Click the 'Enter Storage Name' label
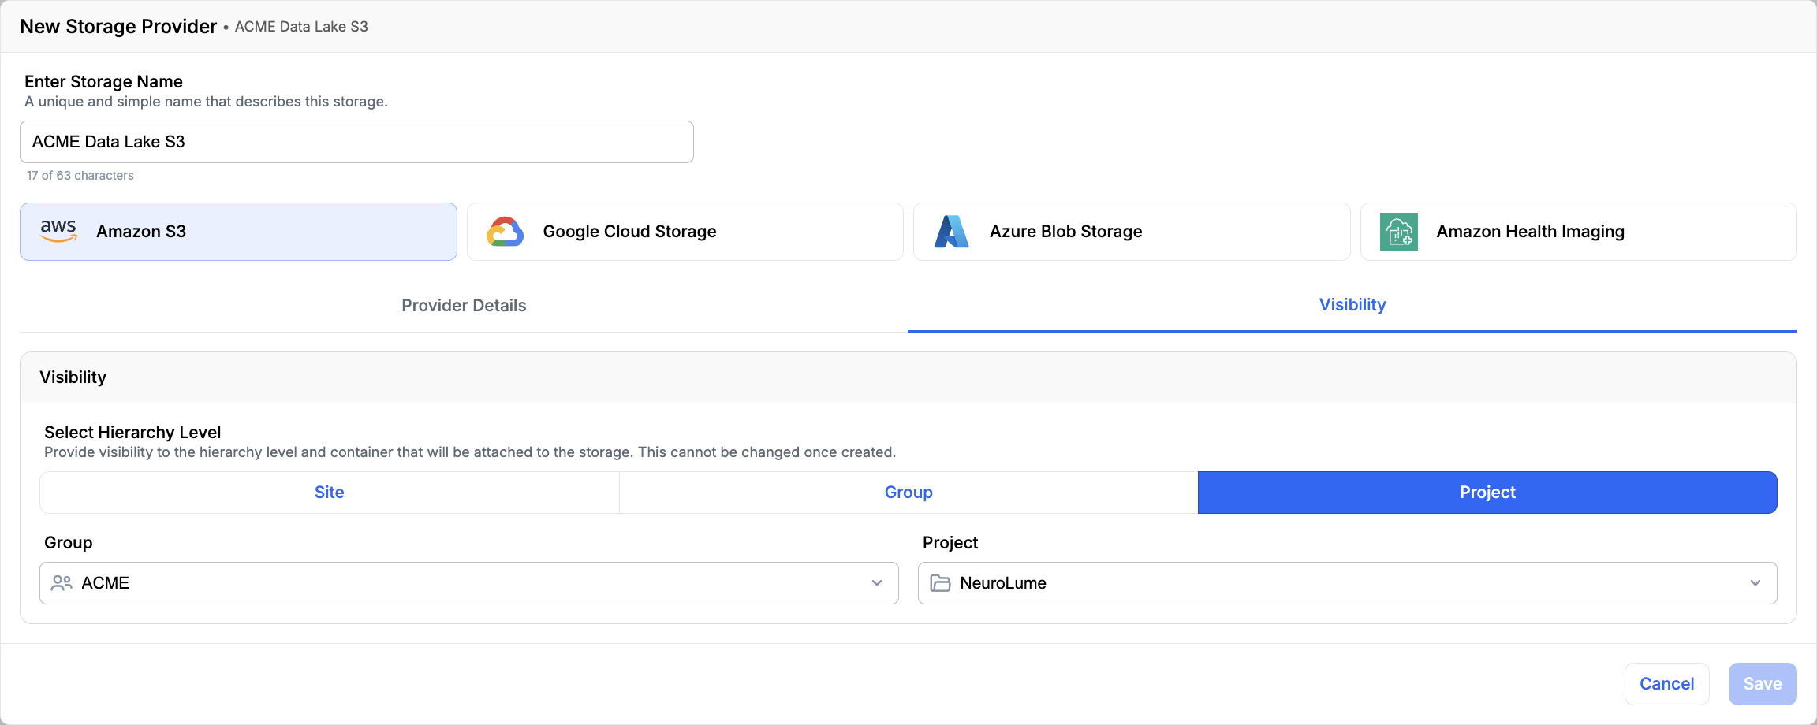The width and height of the screenshot is (1817, 725). point(103,82)
